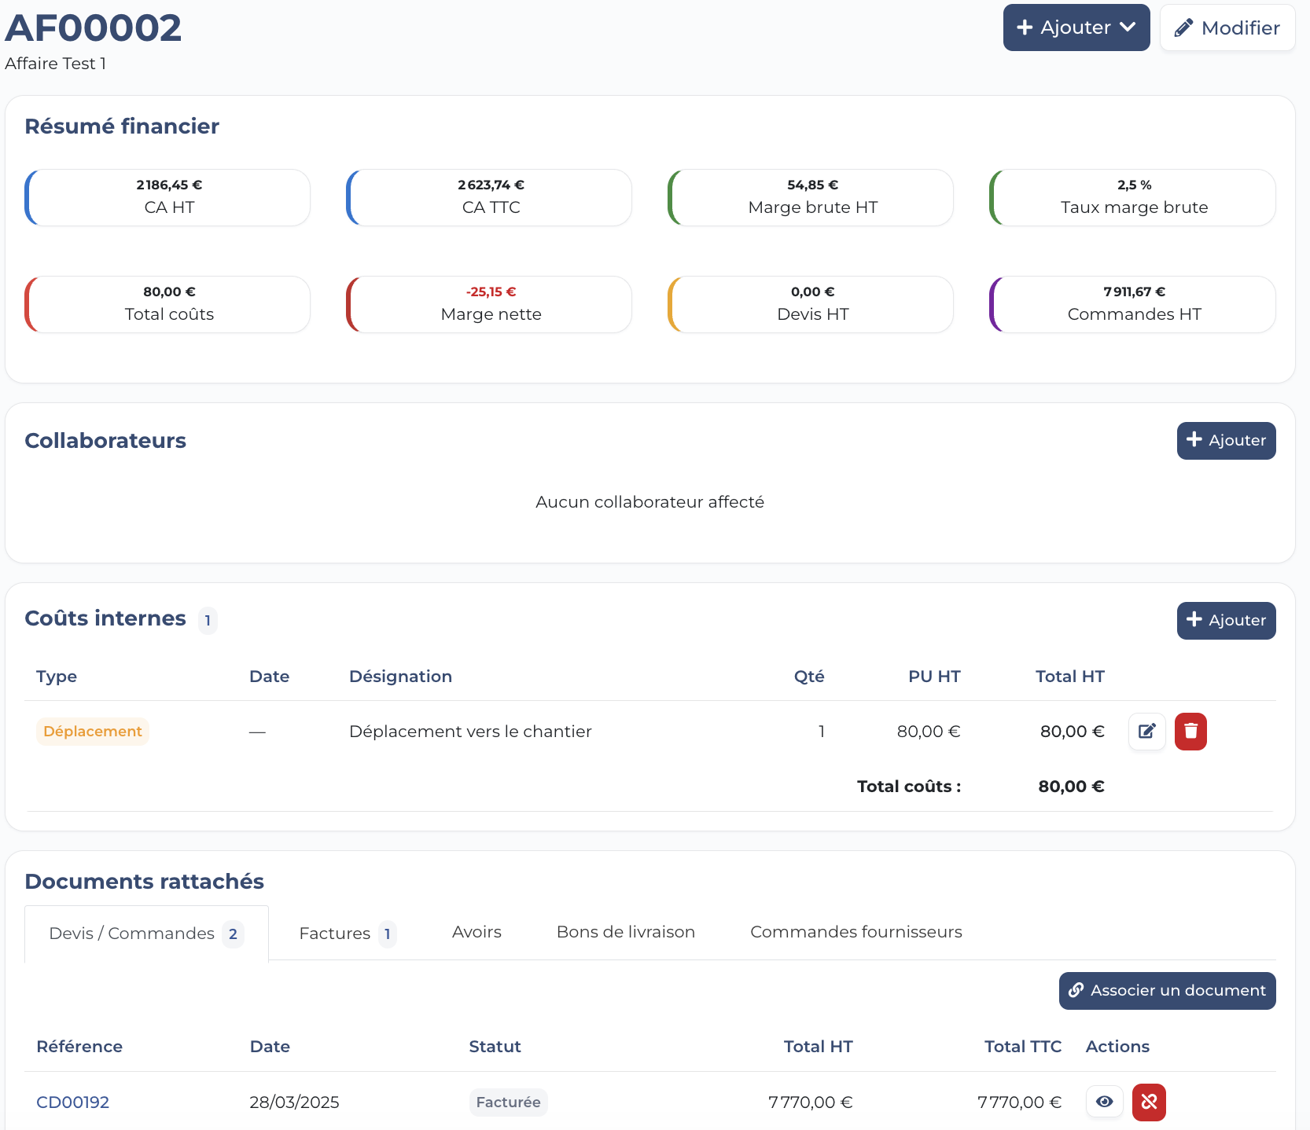This screenshot has width=1310, height=1130.
Task: Click the Modifier button
Action: [x=1227, y=28]
